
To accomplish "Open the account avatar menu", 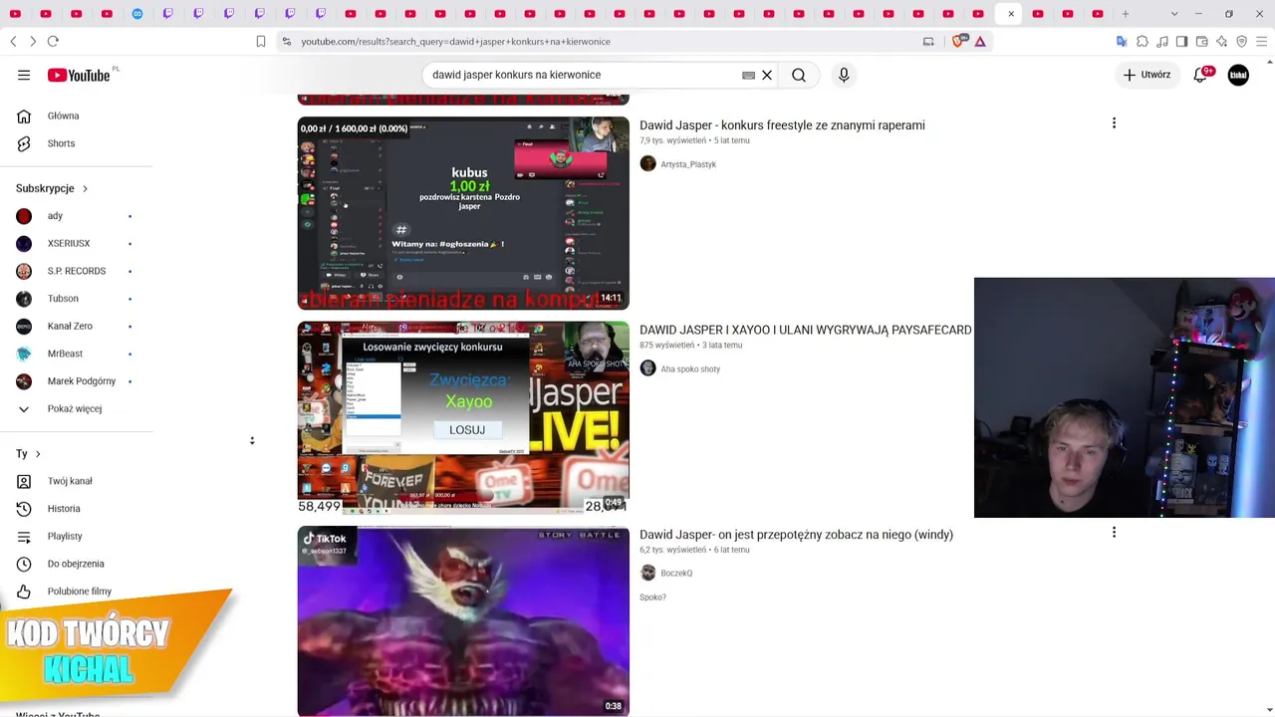I will click(x=1238, y=75).
